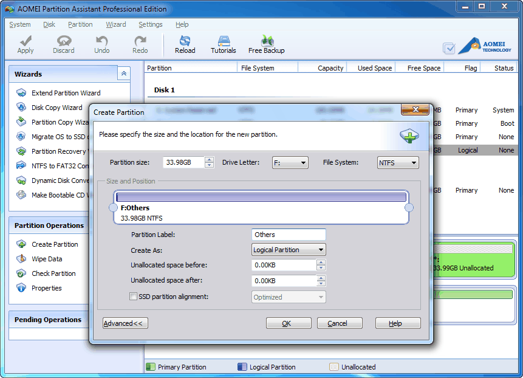
Task: Open the Wizard menu
Action: pos(116,24)
